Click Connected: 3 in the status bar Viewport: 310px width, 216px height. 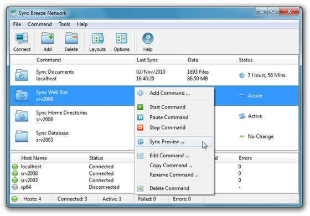tap(72, 199)
